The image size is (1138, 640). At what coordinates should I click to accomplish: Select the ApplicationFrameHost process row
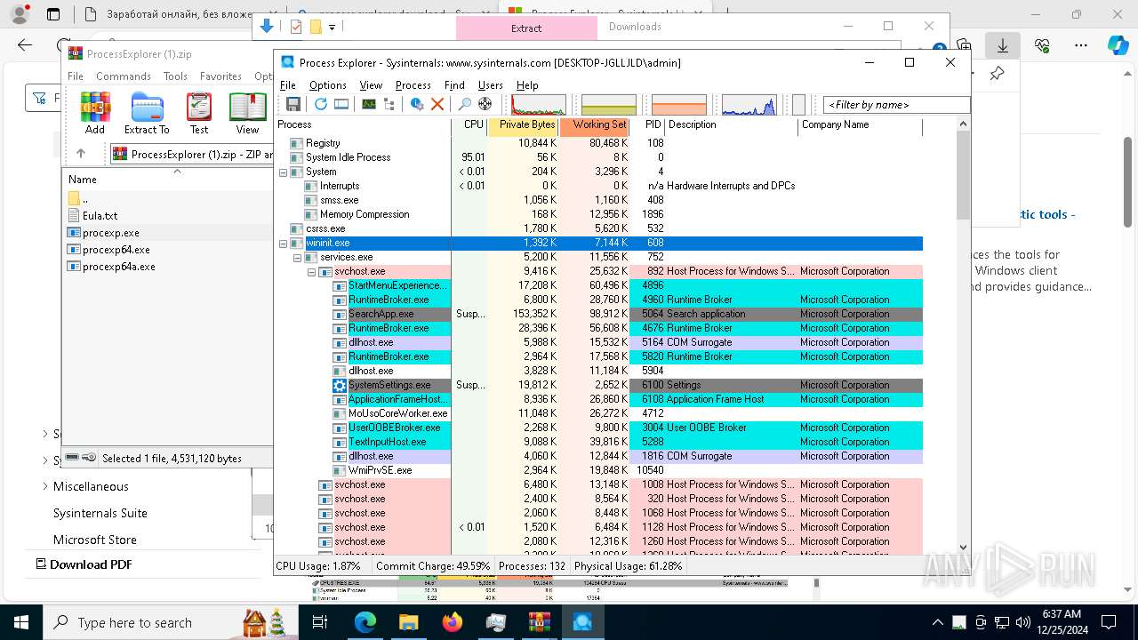tap(600, 399)
